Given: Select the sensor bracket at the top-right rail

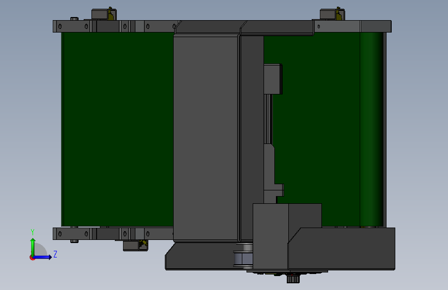Looking at the screenshot, I should [332, 14].
